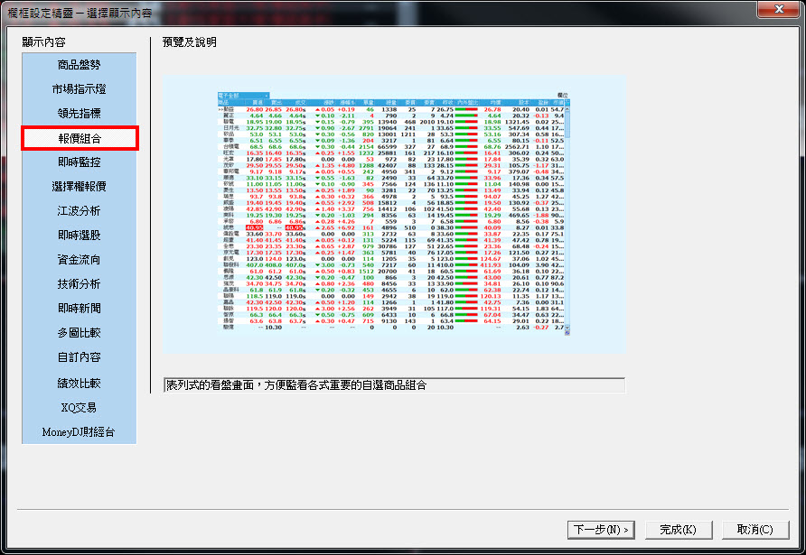Choose 市場指示燈 option
The height and width of the screenshot is (555, 806).
click(79, 89)
